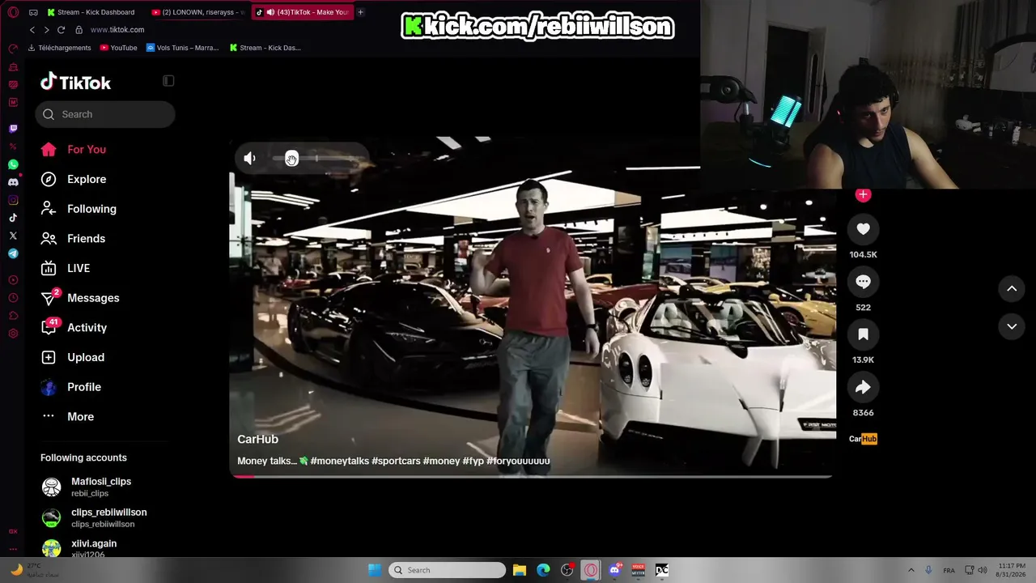Click the Windows taskbar search box
Viewport: 1036px width, 583px height.
447,570
